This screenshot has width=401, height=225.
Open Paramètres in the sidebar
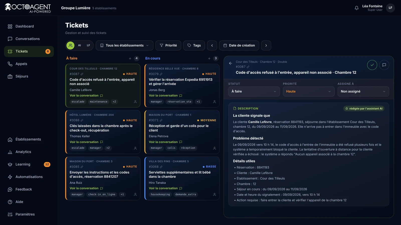[29, 214]
